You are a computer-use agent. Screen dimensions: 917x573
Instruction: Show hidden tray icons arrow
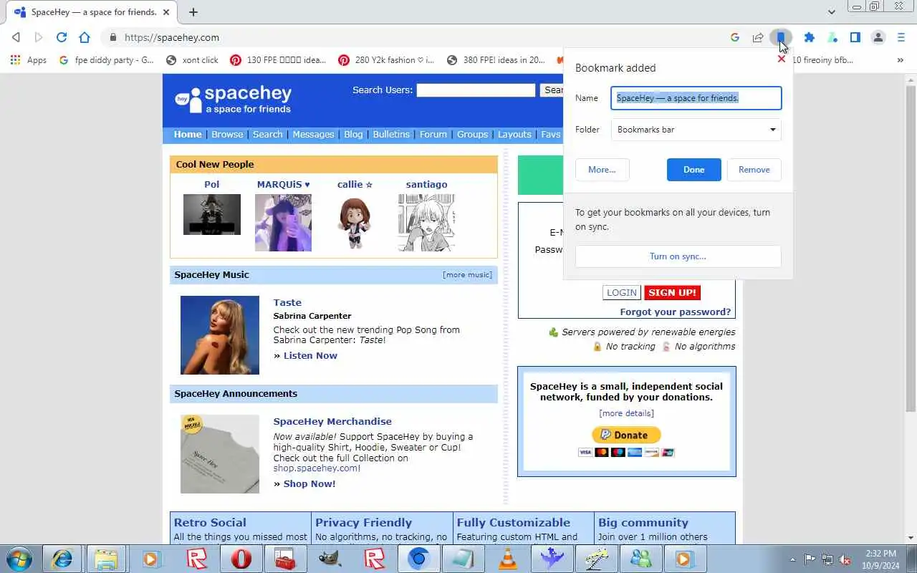point(792,559)
